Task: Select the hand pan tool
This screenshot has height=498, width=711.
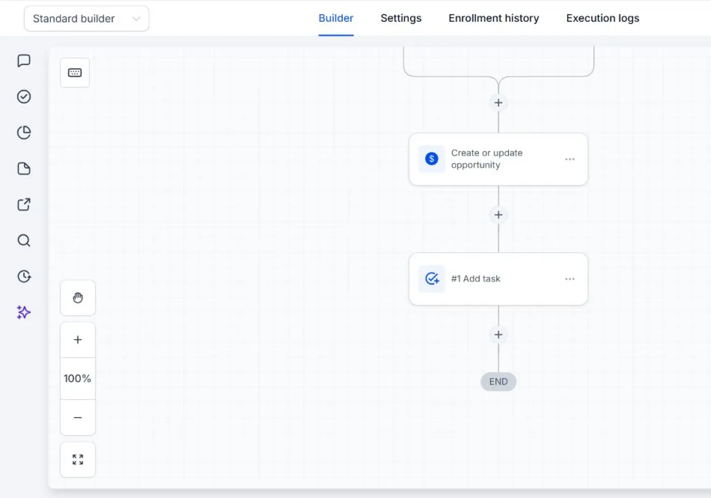Action: tap(78, 298)
